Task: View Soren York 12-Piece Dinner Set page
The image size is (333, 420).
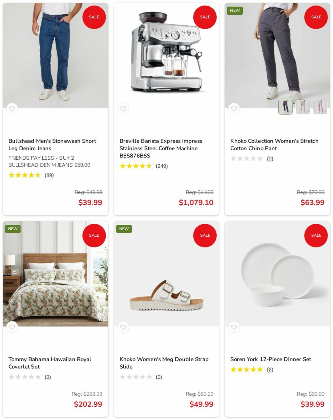Action: (x=270, y=359)
